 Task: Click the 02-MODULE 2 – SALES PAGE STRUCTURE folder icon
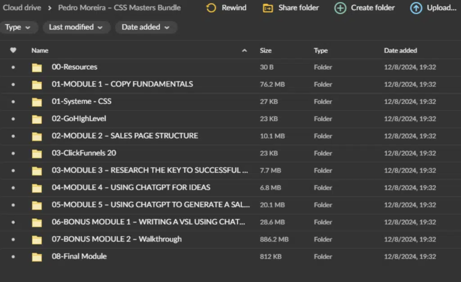pos(37,137)
